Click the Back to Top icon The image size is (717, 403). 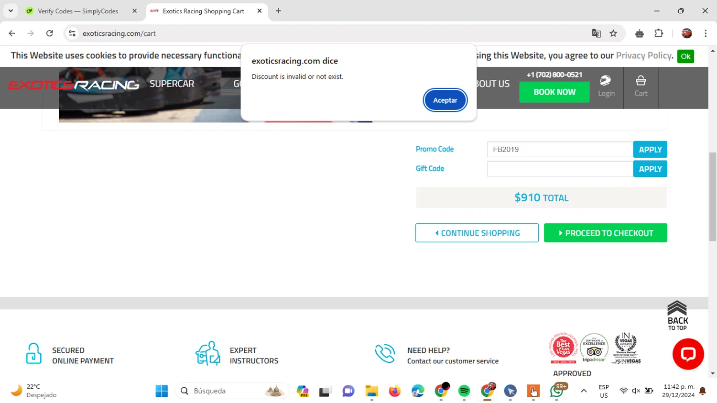[x=677, y=316]
